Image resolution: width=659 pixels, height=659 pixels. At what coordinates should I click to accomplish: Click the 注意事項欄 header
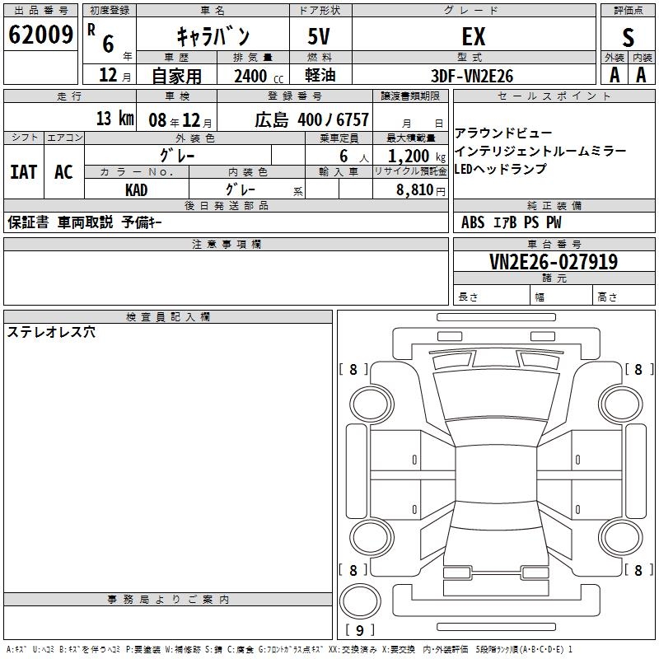click(226, 244)
